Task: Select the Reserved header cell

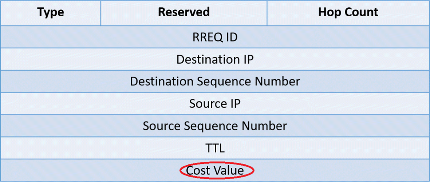Action: (184, 13)
